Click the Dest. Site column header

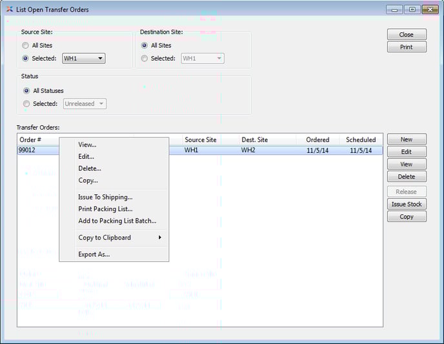(x=254, y=139)
